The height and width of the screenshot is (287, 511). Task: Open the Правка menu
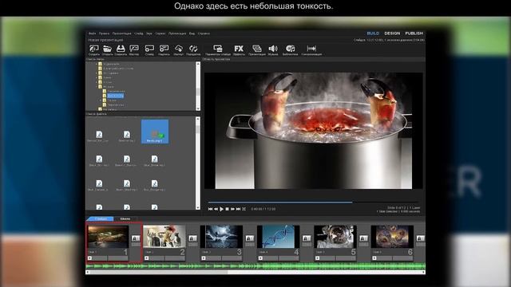pyautogui.click(x=105, y=33)
